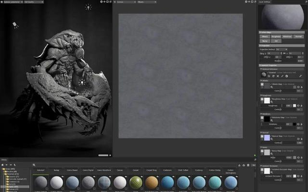Click the pencil edit icon under Material Reference
Image resolution: width=308 pixels, height=192 pixels.
[x=282, y=76]
